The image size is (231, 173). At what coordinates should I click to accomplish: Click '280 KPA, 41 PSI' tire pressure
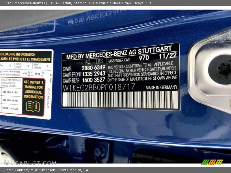point(10,92)
